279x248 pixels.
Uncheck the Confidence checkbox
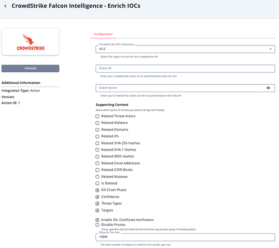[x=97, y=197]
